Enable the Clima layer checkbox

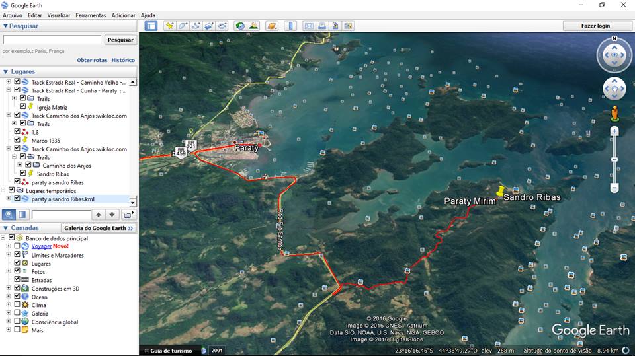coord(17,304)
